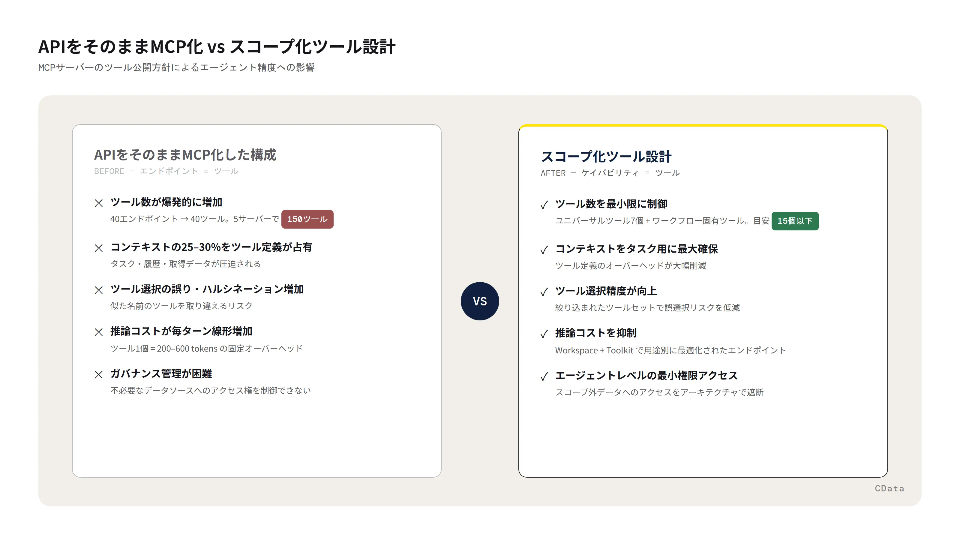This screenshot has height=540, width=960.
Task: Click the checkmark beside ツール数を最小限に制御
Action: coord(544,205)
